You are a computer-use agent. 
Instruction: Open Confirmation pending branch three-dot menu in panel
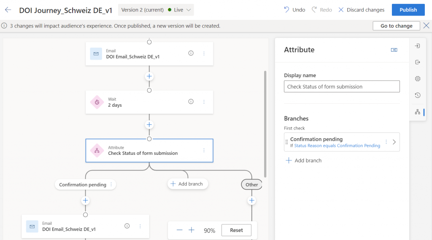point(386,142)
